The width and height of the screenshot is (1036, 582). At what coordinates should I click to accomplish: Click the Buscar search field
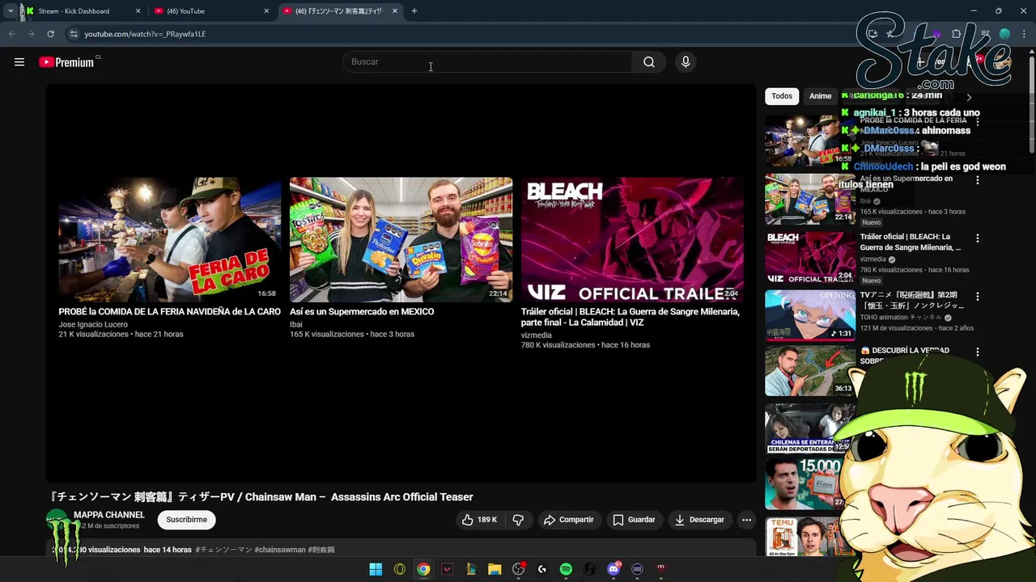pos(487,61)
